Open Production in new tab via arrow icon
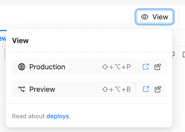This screenshot has width=185, height=132. (x=146, y=67)
